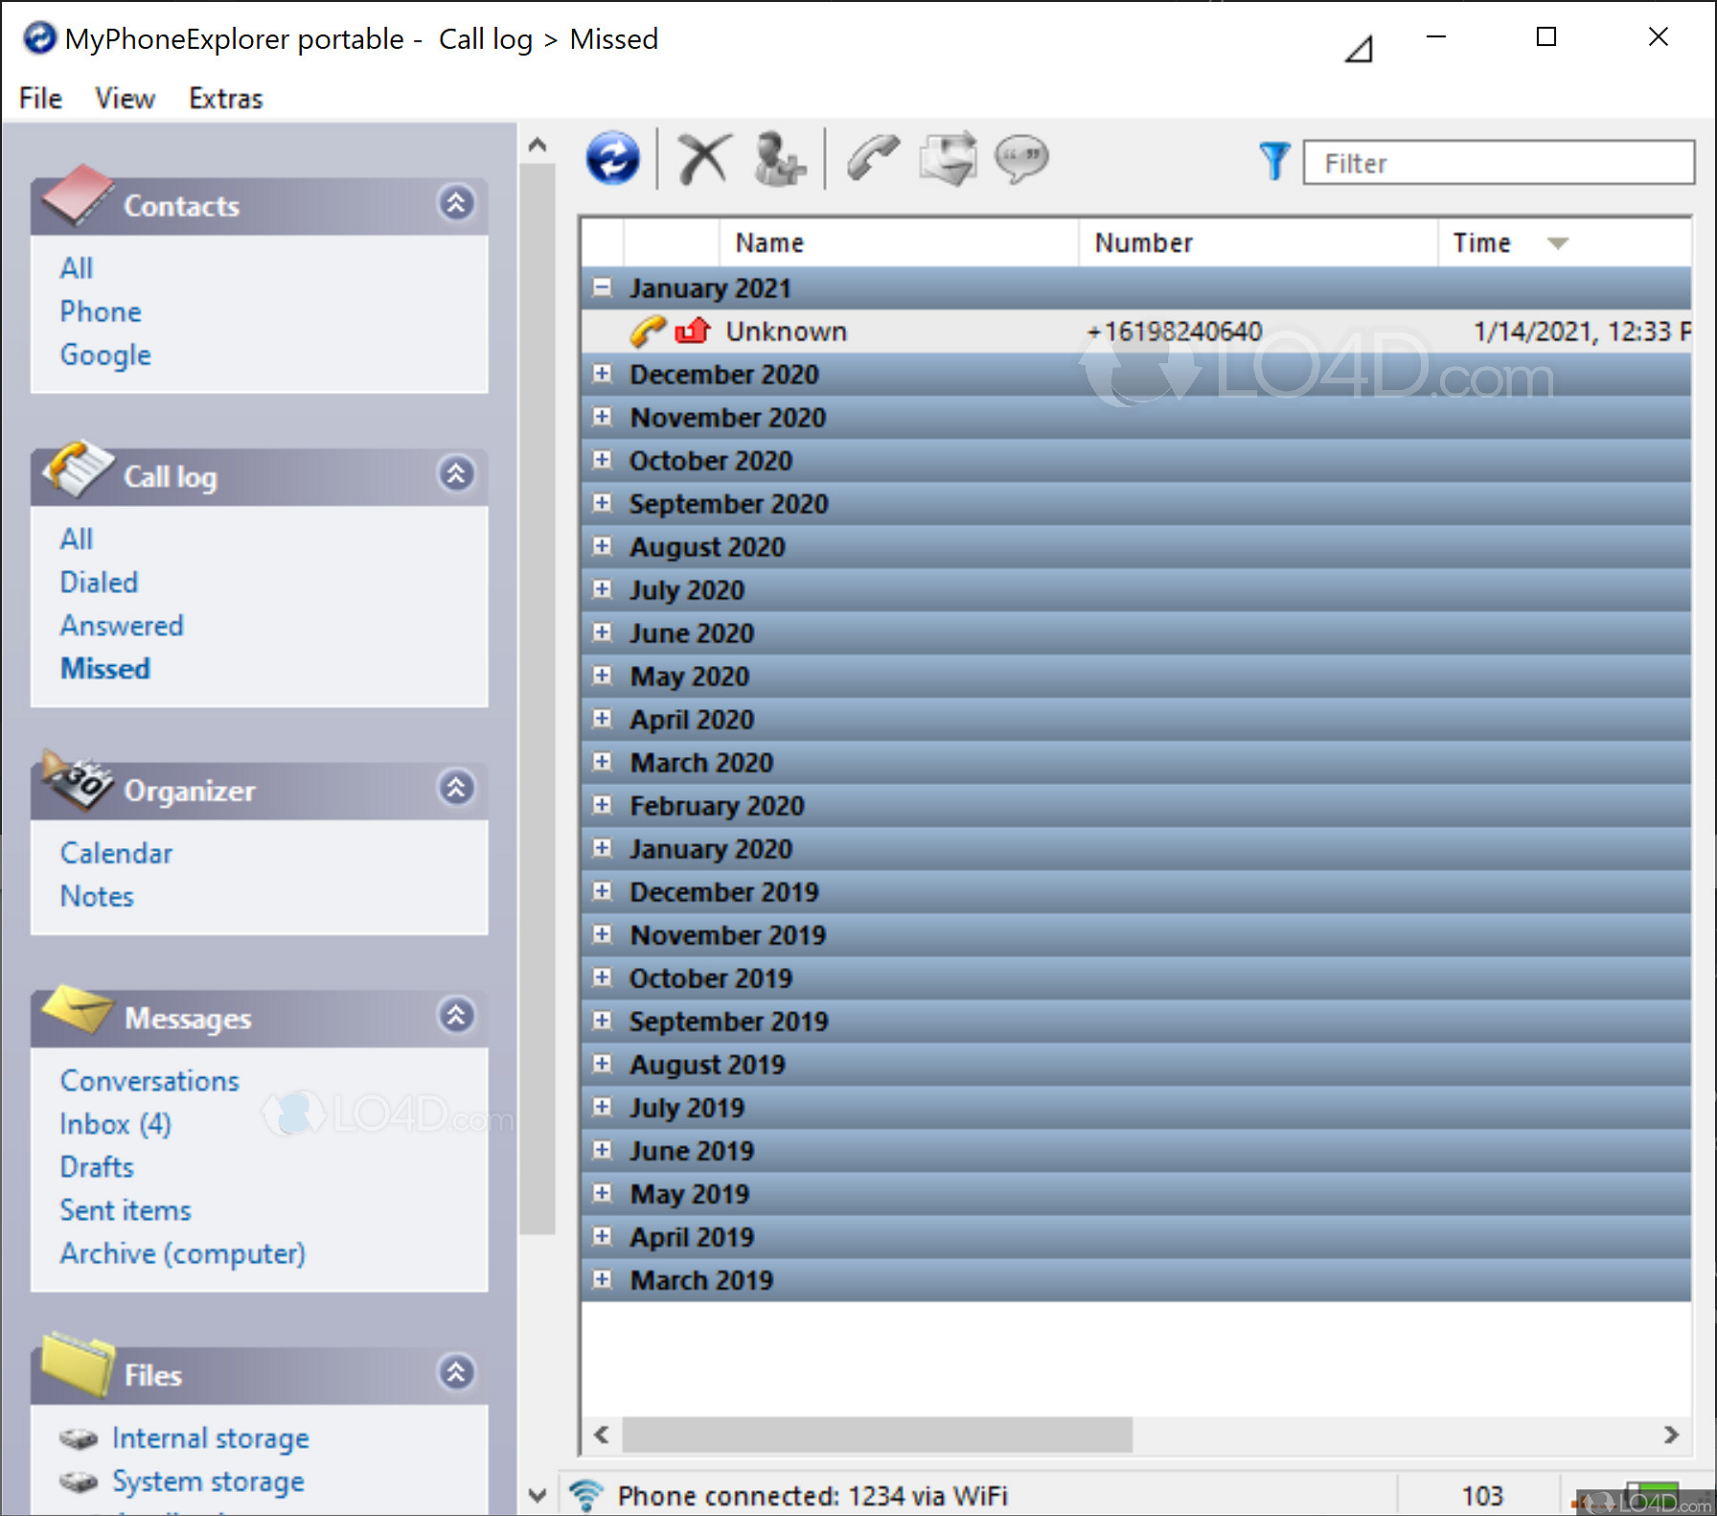Click the missed call icon beside Unknown
Image resolution: width=1717 pixels, height=1516 pixels.
pyautogui.click(x=692, y=332)
